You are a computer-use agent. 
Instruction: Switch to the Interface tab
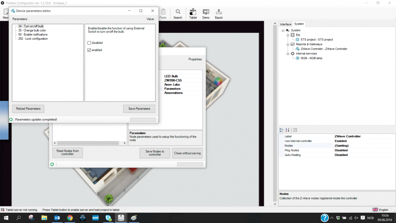(x=286, y=24)
